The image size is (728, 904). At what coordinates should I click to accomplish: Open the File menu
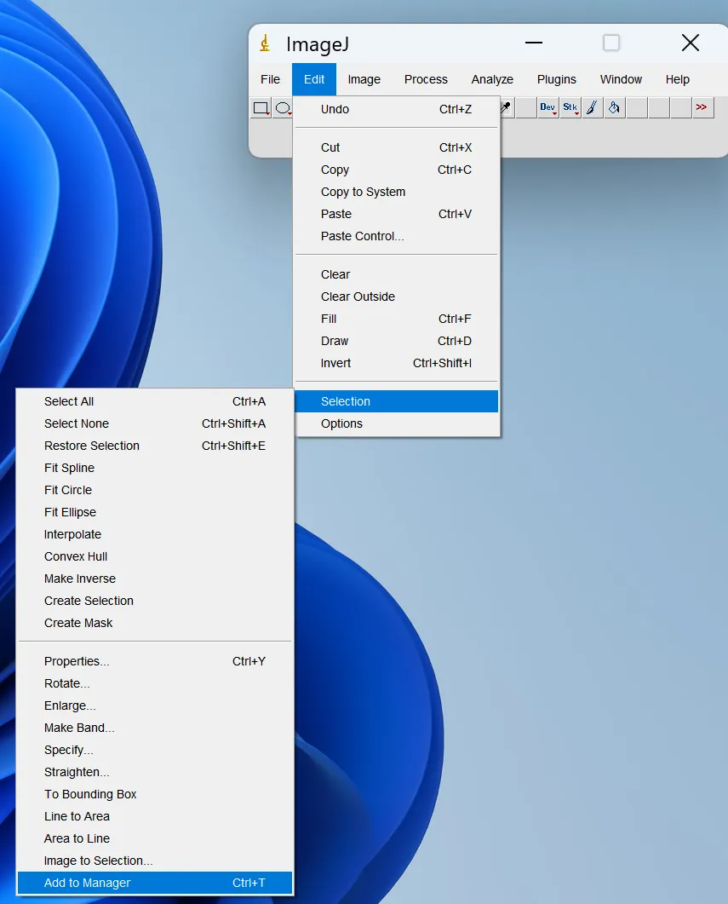[270, 79]
